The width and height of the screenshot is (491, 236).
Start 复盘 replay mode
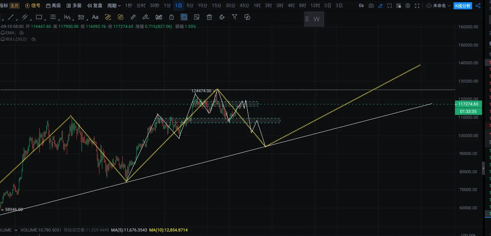(94, 6)
